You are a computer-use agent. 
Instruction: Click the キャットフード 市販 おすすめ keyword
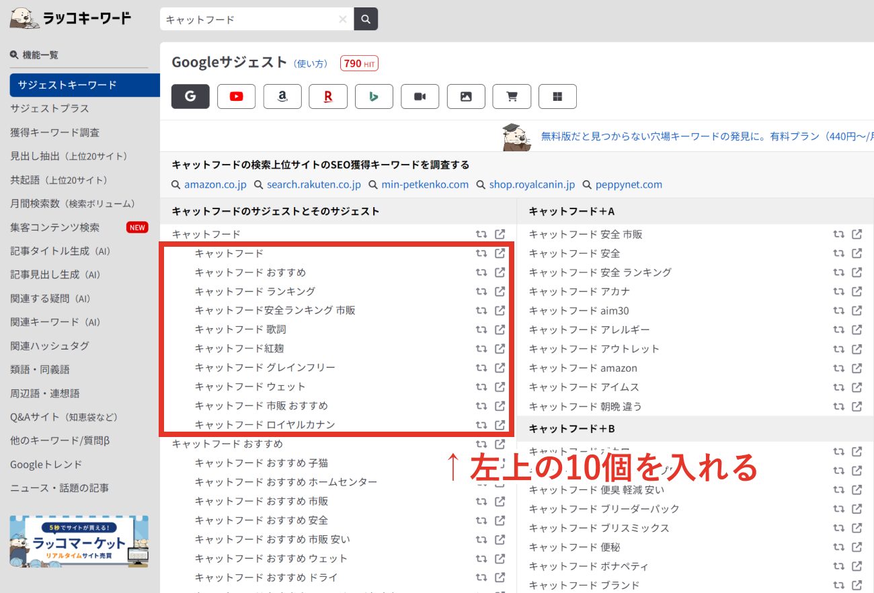coord(262,405)
